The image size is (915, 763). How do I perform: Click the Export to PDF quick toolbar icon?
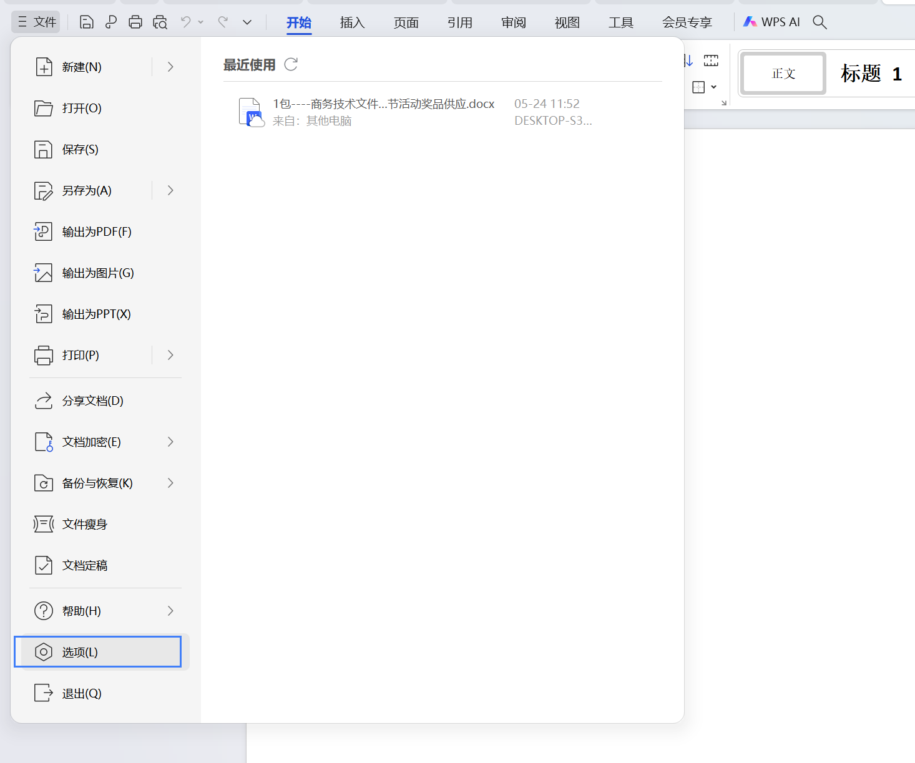pos(111,22)
